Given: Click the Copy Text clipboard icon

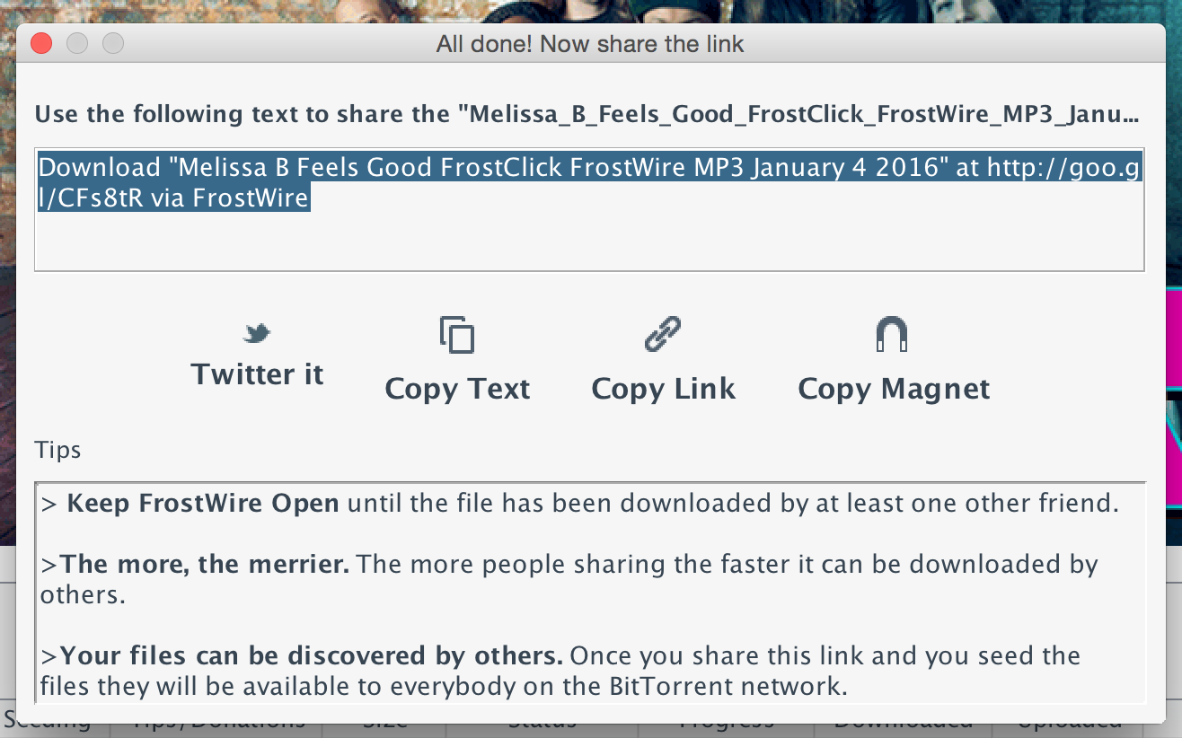Looking at the screenshot, I should pyautogui.click(x=457, y=335).
